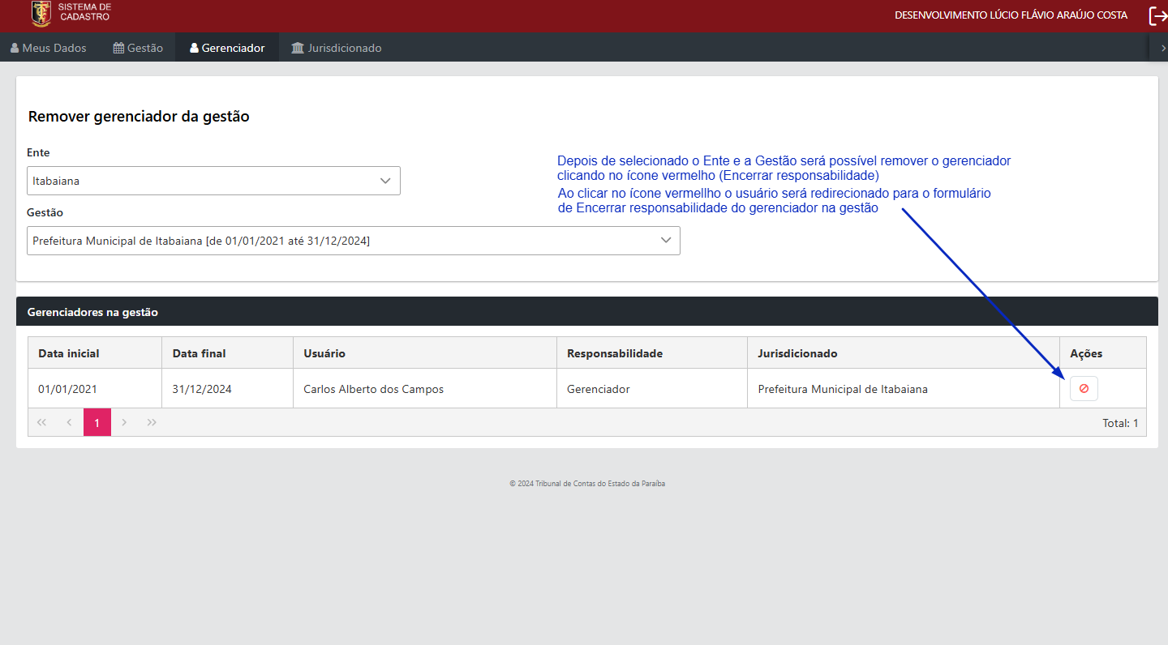1168x645 pixels.
Task: Expand the right chevron in navigation bar
Action: [1164, 48]
